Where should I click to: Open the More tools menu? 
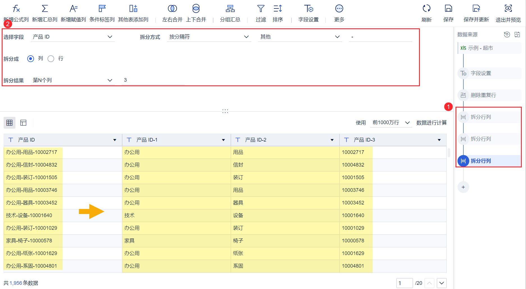pyautogui.click(x=339, y=13)
